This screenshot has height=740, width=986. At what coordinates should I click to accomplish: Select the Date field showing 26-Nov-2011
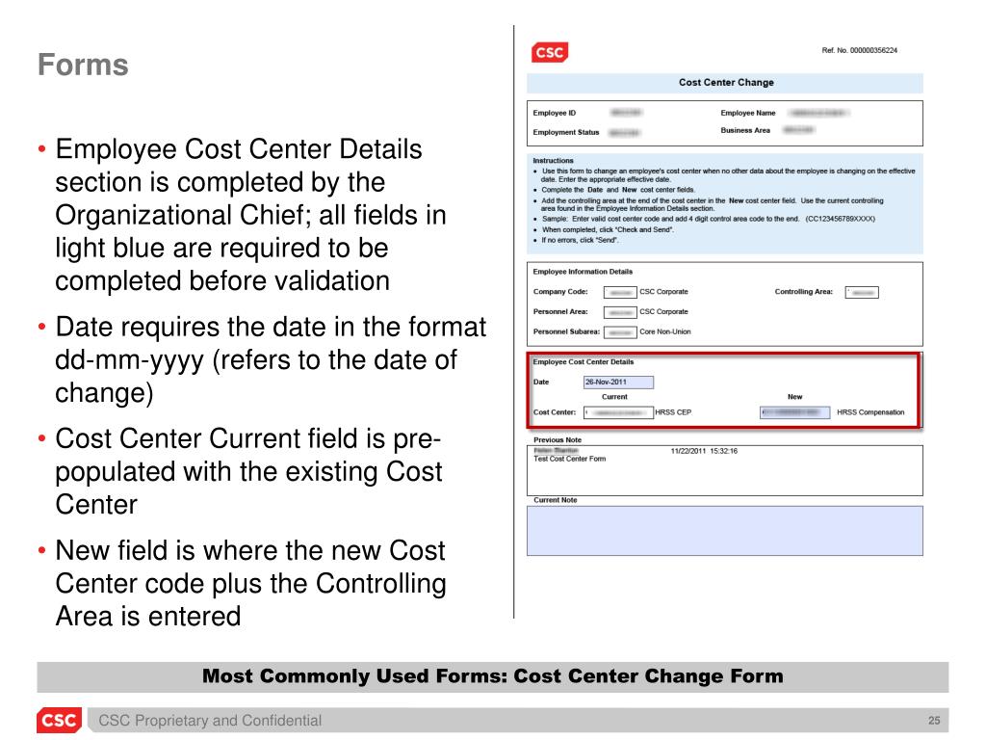point(618,382)
